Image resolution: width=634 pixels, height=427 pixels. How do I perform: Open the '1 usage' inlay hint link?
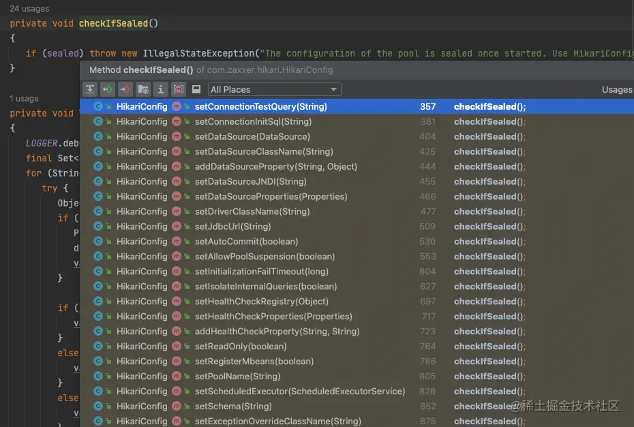25,99
